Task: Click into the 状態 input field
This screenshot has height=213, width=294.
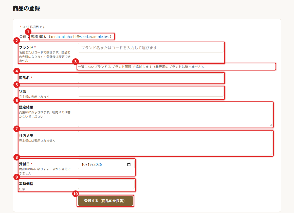Action: coord(151,92)
